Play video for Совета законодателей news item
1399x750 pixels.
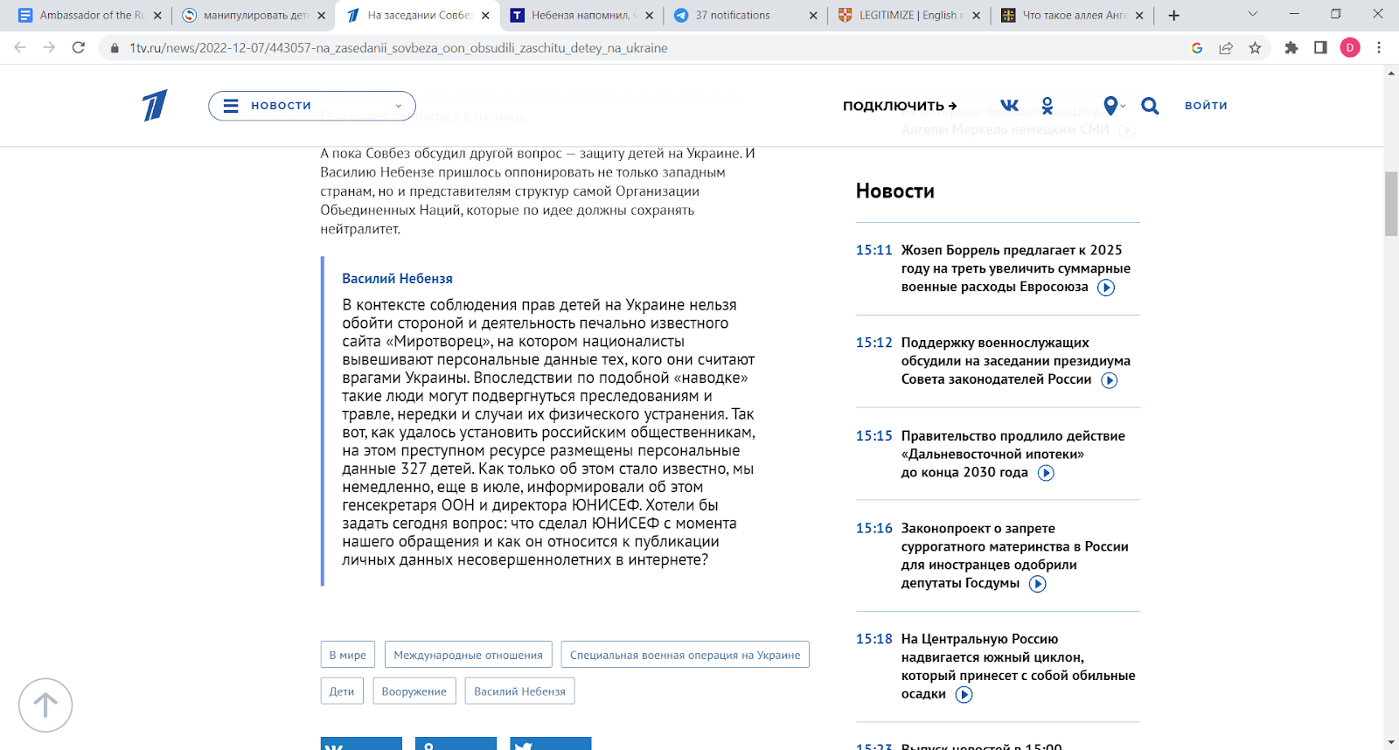(x=1109, y=380)
